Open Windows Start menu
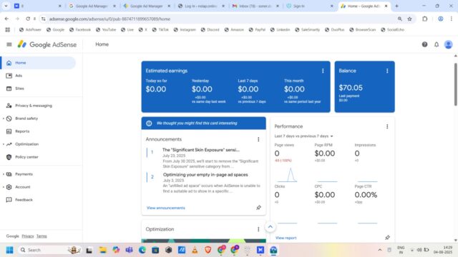This screenshot has height=257, width=458. coord(9,250)
